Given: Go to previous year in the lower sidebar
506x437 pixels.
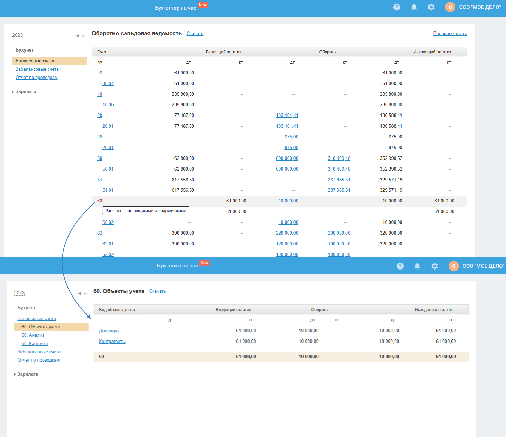Looking at the screenshot, I should coord(80,293).
